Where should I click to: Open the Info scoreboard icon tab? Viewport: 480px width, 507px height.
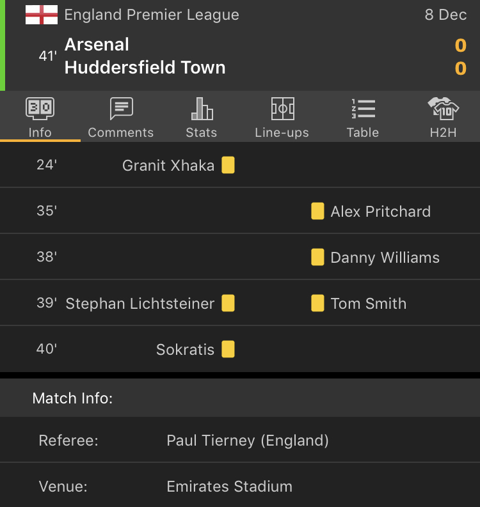point(40,109)
